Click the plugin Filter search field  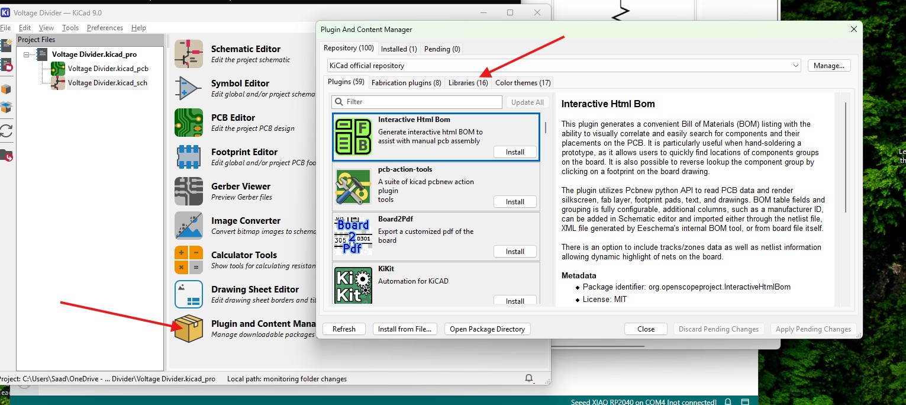(417, 102)
